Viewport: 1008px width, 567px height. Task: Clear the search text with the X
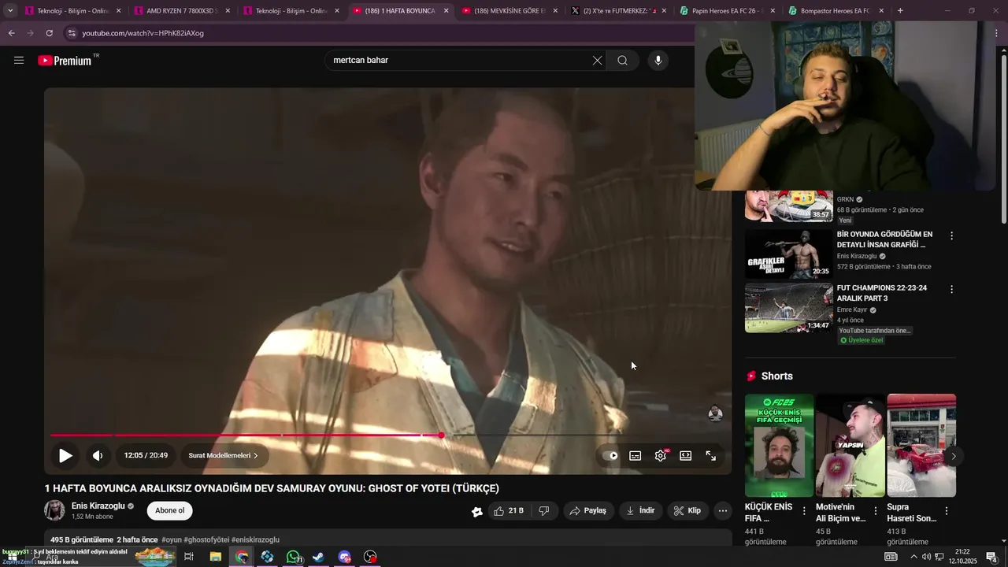coord(597,61)
